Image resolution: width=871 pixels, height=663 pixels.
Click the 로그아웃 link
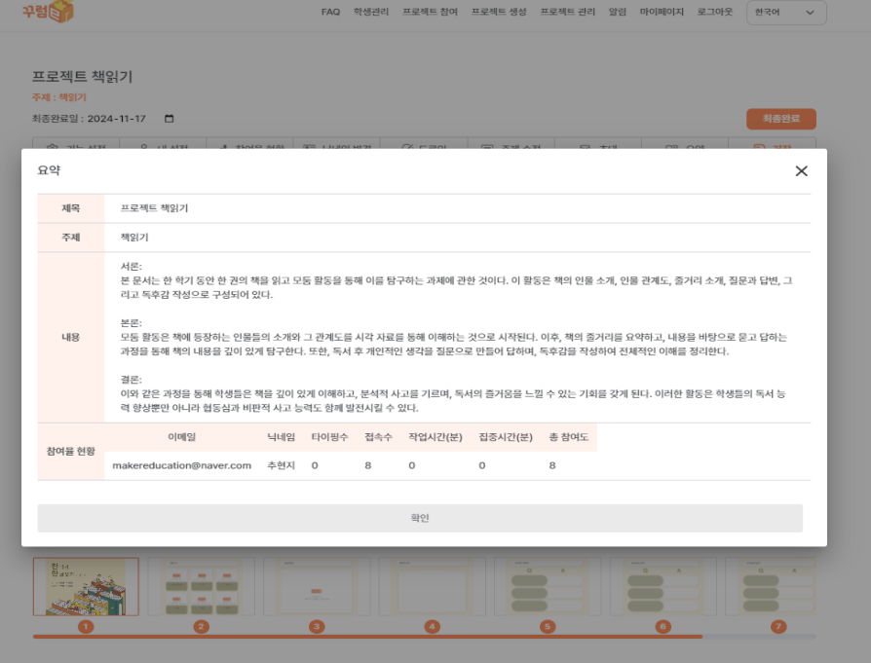[x=716, y=13]
